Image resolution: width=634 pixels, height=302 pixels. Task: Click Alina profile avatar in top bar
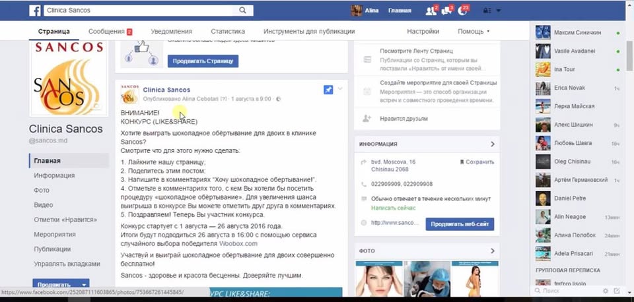click(356, 11)
